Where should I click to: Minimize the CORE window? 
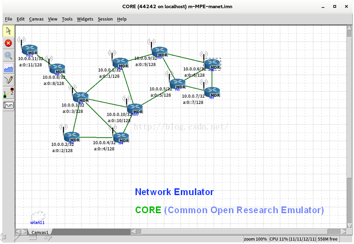pos(323,7)
